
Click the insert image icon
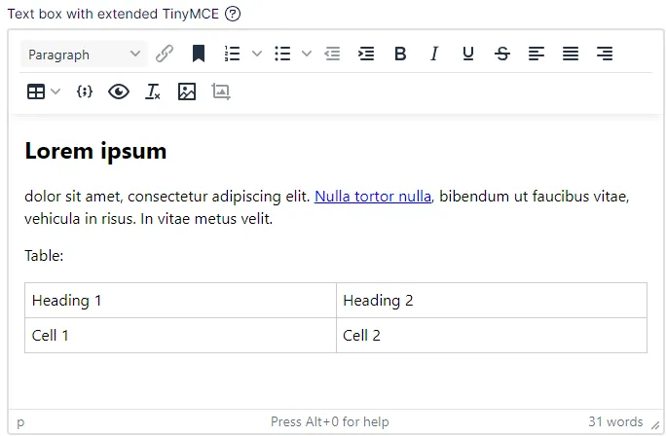point(187,91)
